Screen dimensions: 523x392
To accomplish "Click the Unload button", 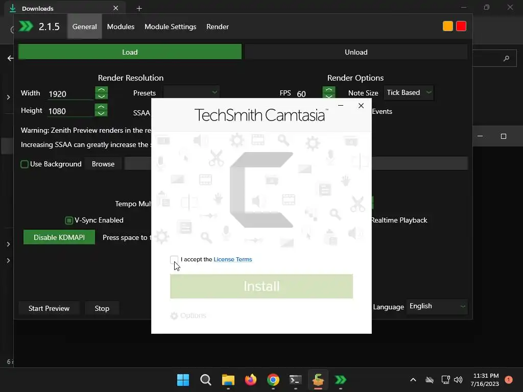I will point(356,52).
